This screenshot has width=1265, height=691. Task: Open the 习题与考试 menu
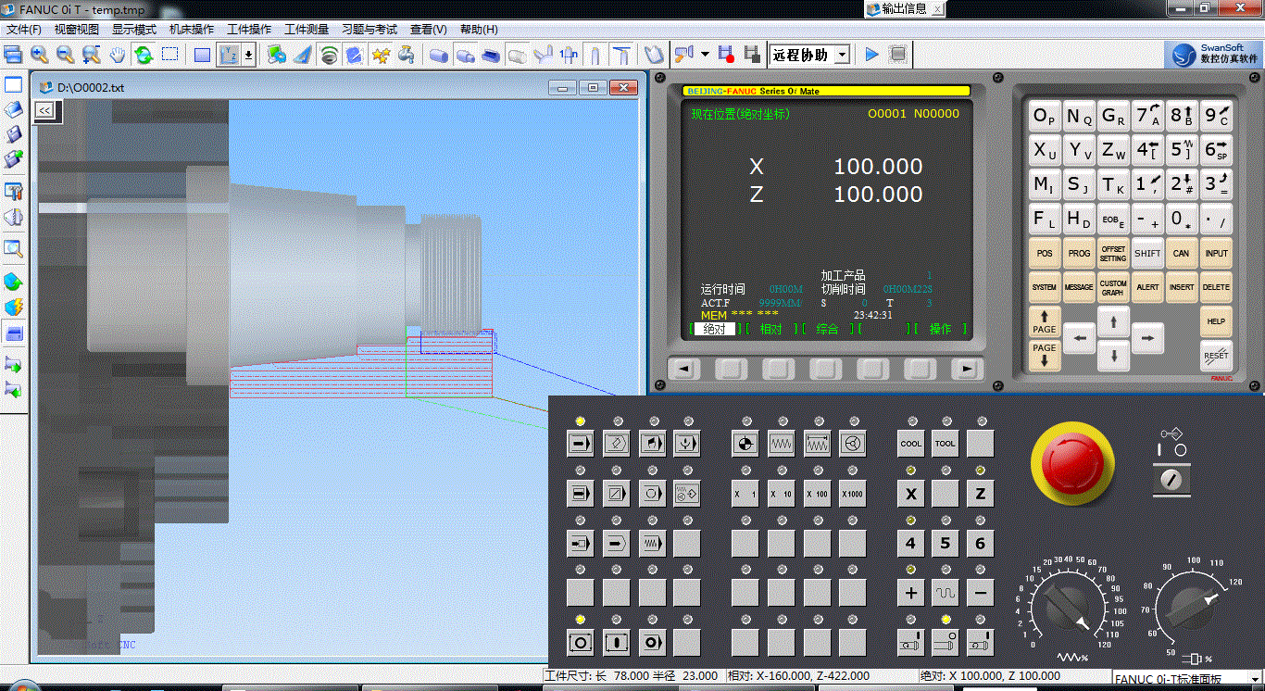[x=369, y=30]
